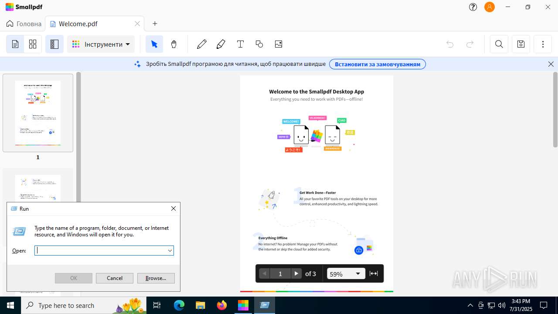Image resolution: width=558 pixels, height=314 pixels.
Task: Open the 59% zoom level dropdown
Action: [346, 273]
